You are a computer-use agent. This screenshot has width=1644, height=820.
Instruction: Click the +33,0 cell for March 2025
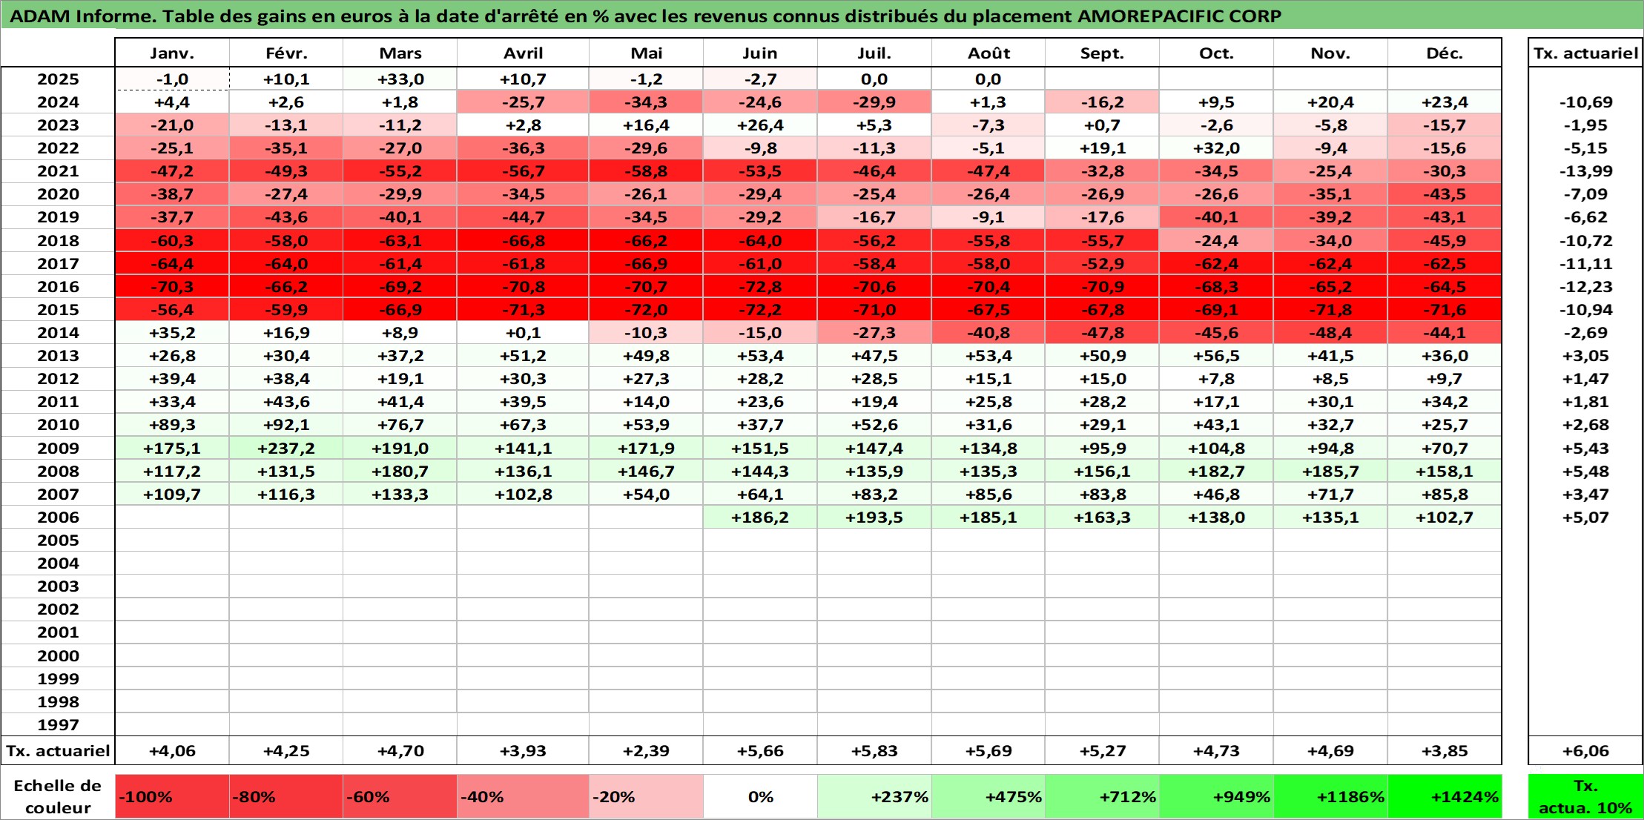click(400, 79)
